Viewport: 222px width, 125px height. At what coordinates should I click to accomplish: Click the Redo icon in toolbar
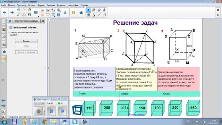coord(24,10)
